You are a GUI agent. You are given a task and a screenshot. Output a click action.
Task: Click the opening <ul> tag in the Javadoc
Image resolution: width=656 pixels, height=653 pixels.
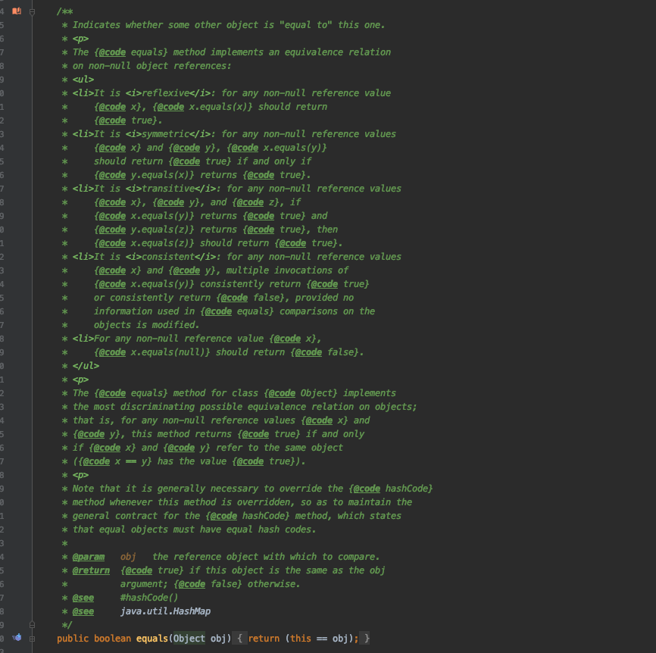(83, 80)
